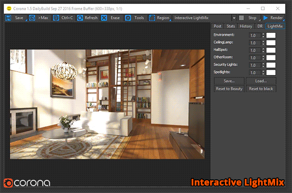Click the Tools gear icon
Image resolution: width=292 pixels, height=193 pixels.
click(128, 18)
